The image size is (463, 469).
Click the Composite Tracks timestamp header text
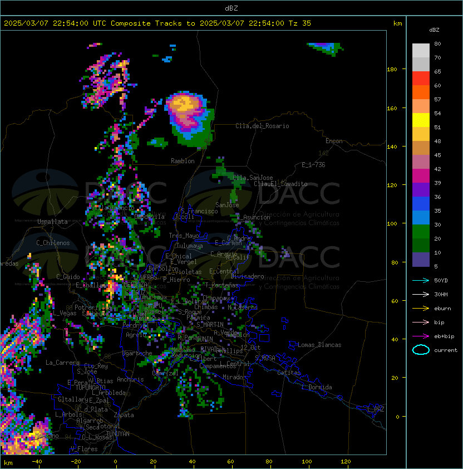point(157,23)
